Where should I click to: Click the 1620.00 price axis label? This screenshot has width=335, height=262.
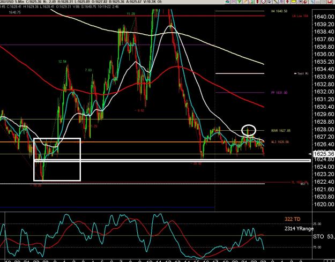(x=324, y=204)
